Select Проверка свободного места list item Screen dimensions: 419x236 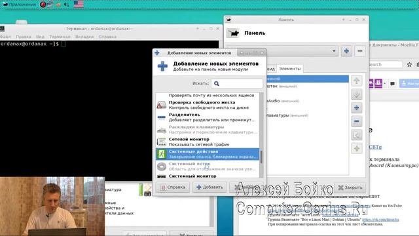208,105
